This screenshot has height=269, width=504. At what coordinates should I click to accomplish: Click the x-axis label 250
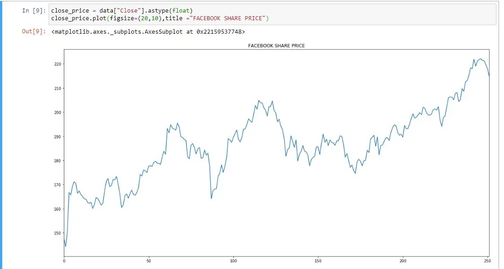pyautogui.click(x=487, y=261)
